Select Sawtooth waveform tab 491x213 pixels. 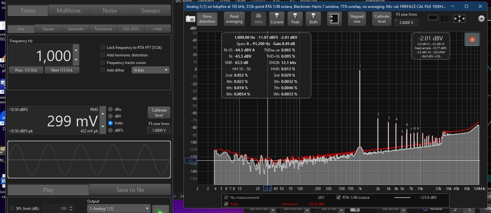point(76,29)
